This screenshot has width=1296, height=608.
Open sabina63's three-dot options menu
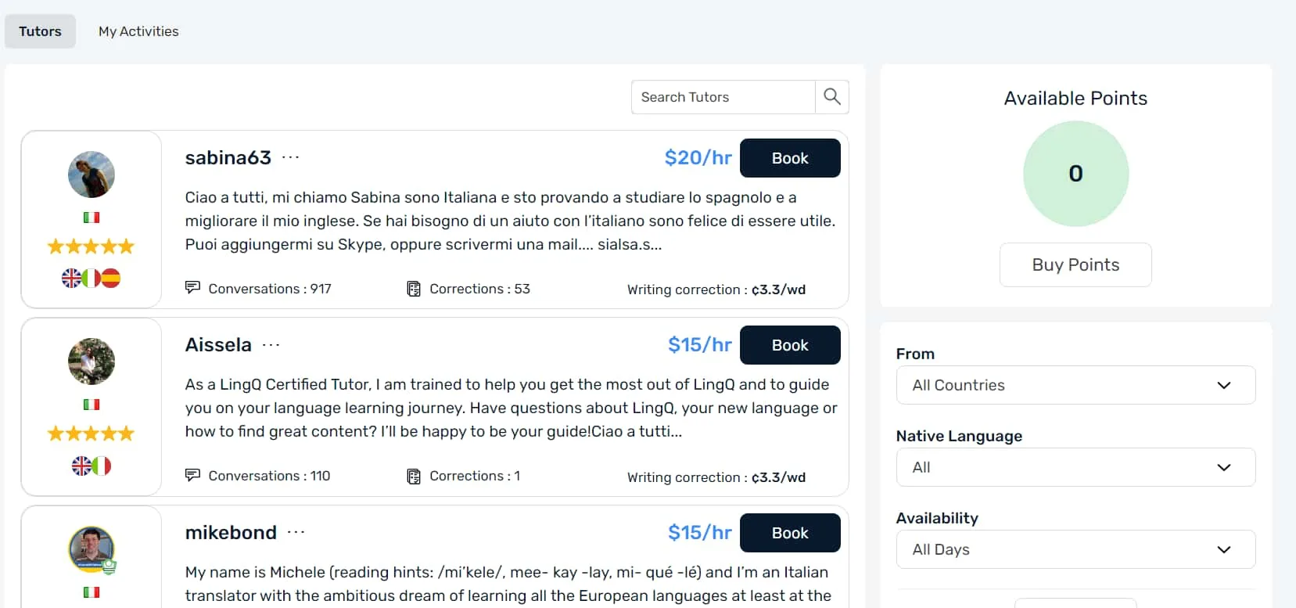point(291,157)
